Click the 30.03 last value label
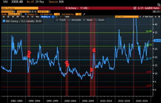The image size is (161, 103). [157, 41]
